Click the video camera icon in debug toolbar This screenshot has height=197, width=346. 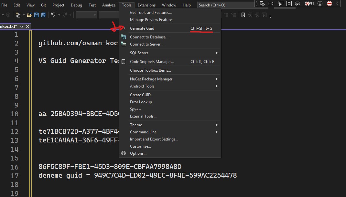coord(271,4)
